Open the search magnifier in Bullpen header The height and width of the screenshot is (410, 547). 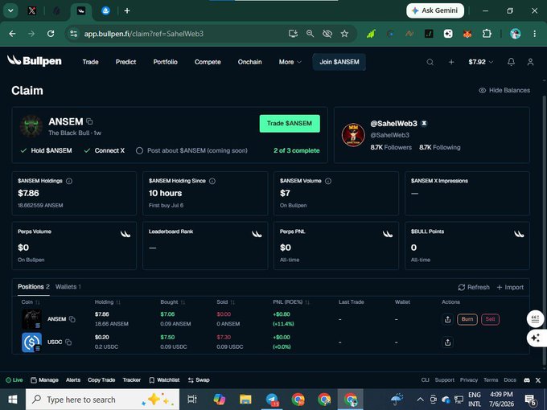point(430,62)
